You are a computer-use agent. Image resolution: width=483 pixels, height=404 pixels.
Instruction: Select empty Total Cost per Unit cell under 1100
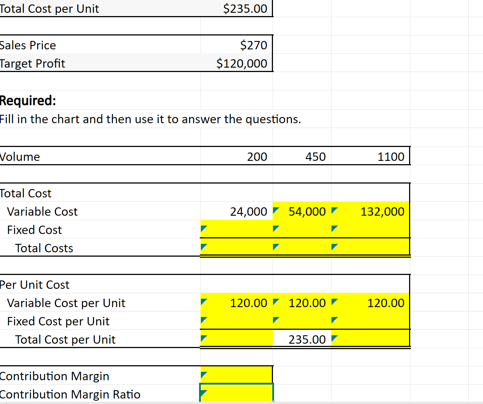(371, 339)
